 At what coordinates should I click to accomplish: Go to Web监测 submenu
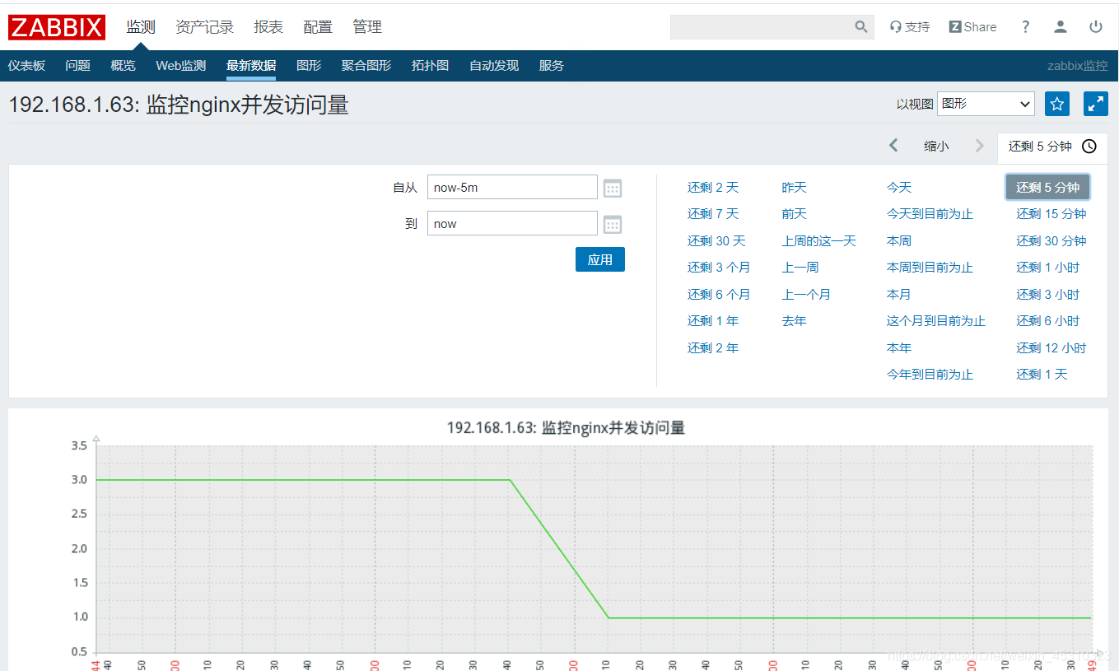tap(181, 66)
